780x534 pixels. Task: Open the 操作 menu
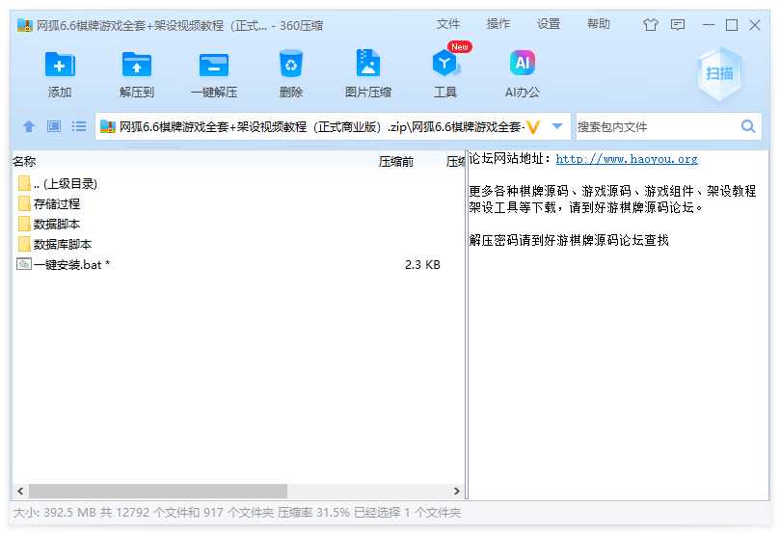498,24
